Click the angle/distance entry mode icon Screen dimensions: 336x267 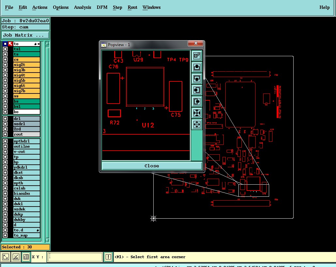point(16,257)
